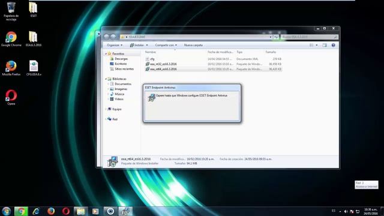
Task: Switch to the Windows Installer taskbar item
Action: 125,211
